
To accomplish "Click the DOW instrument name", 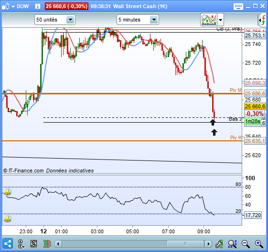I will [23, 7].
